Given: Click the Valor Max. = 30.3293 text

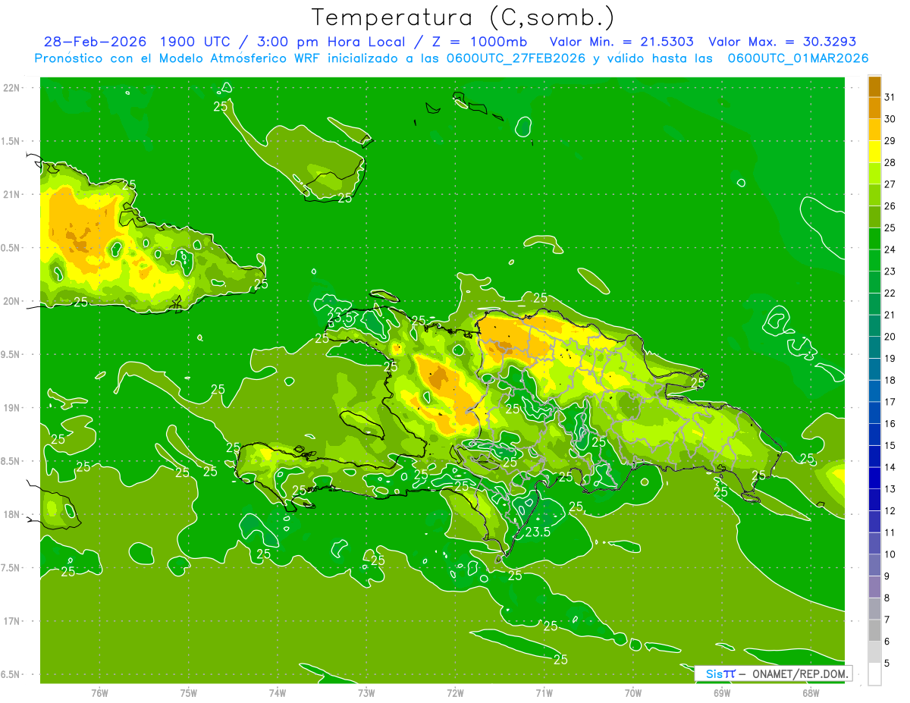Looking at the screenshot, I should (x=782, y=42).
